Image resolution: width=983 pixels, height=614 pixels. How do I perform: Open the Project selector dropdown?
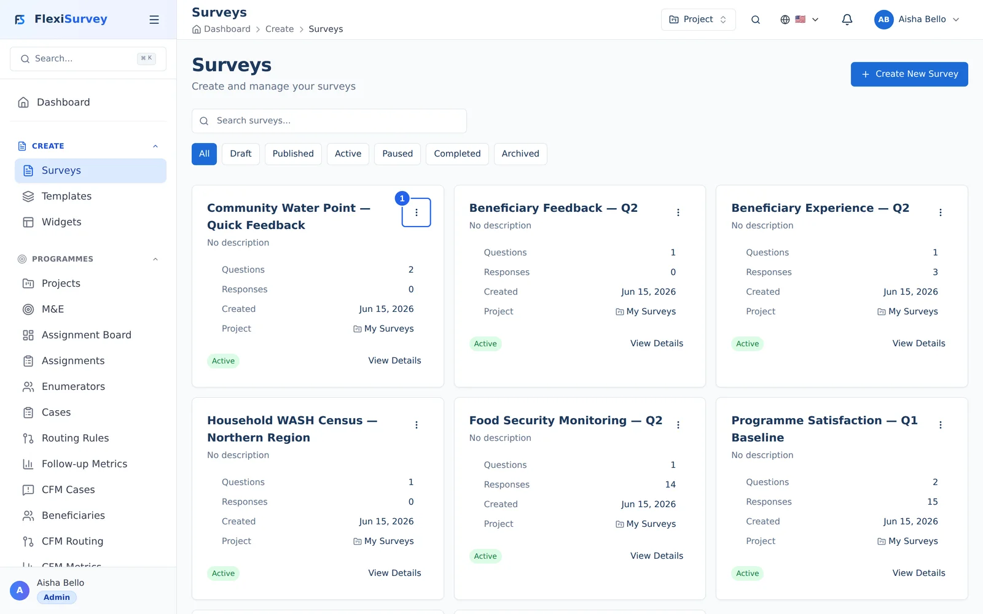[x=699, y=20]
